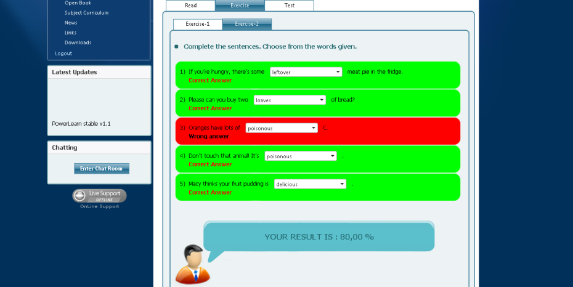The image size is (573, 287).
Task: Click the bullet icon beside exercise instructions
Action: pyautogui.click(x=177, y=47)
